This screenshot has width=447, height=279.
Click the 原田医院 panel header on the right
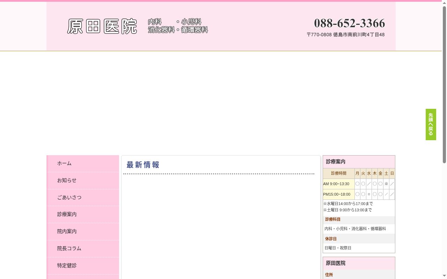pyautogui.click(x=359, y=263)
